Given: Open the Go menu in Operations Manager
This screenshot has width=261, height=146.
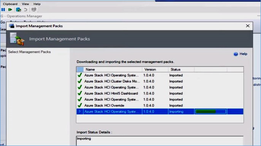Looking at the screenshot, I should 3,22.
